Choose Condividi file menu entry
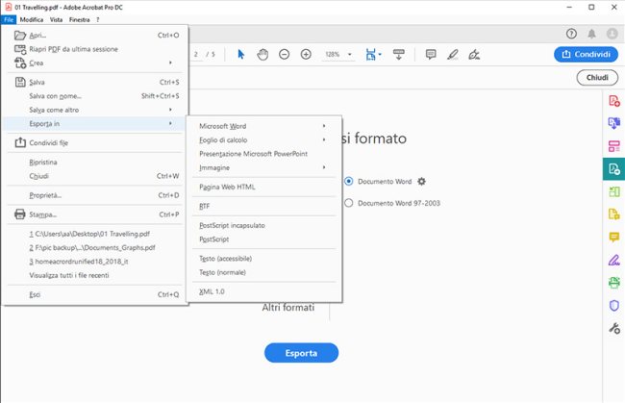625x403 pixels. pos(95,142)
